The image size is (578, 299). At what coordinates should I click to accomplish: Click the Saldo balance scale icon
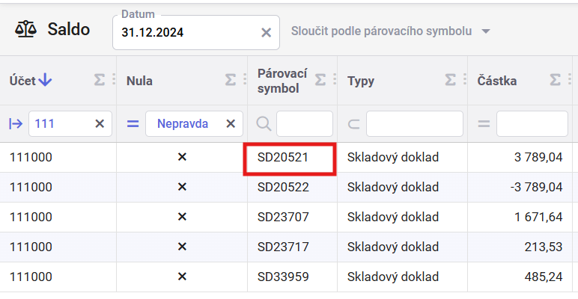[x=25, y=29]
